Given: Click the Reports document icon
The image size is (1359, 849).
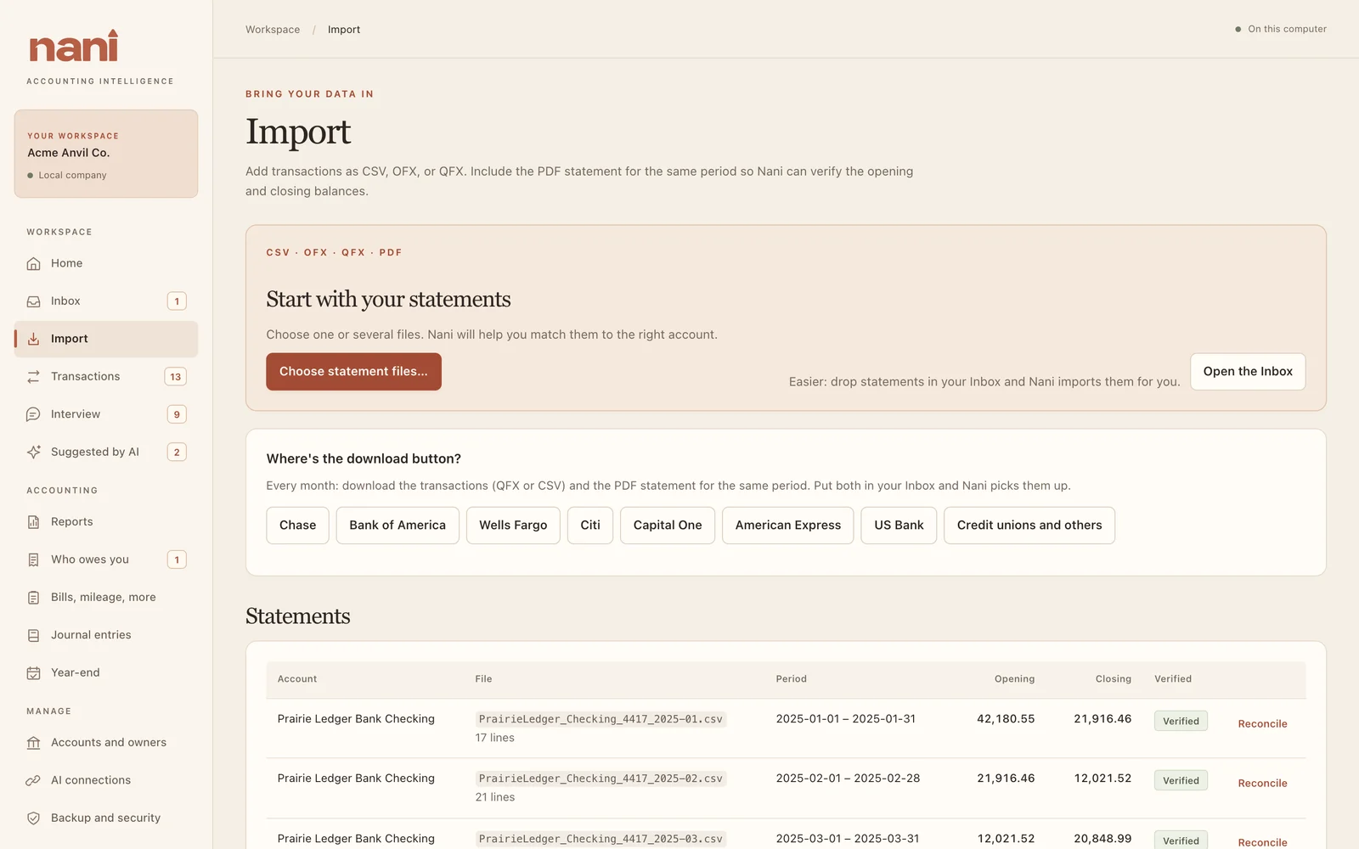Looking at the screenshot, I should 33,522.
